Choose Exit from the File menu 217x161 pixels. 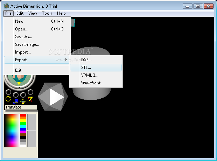click(36, 70)
